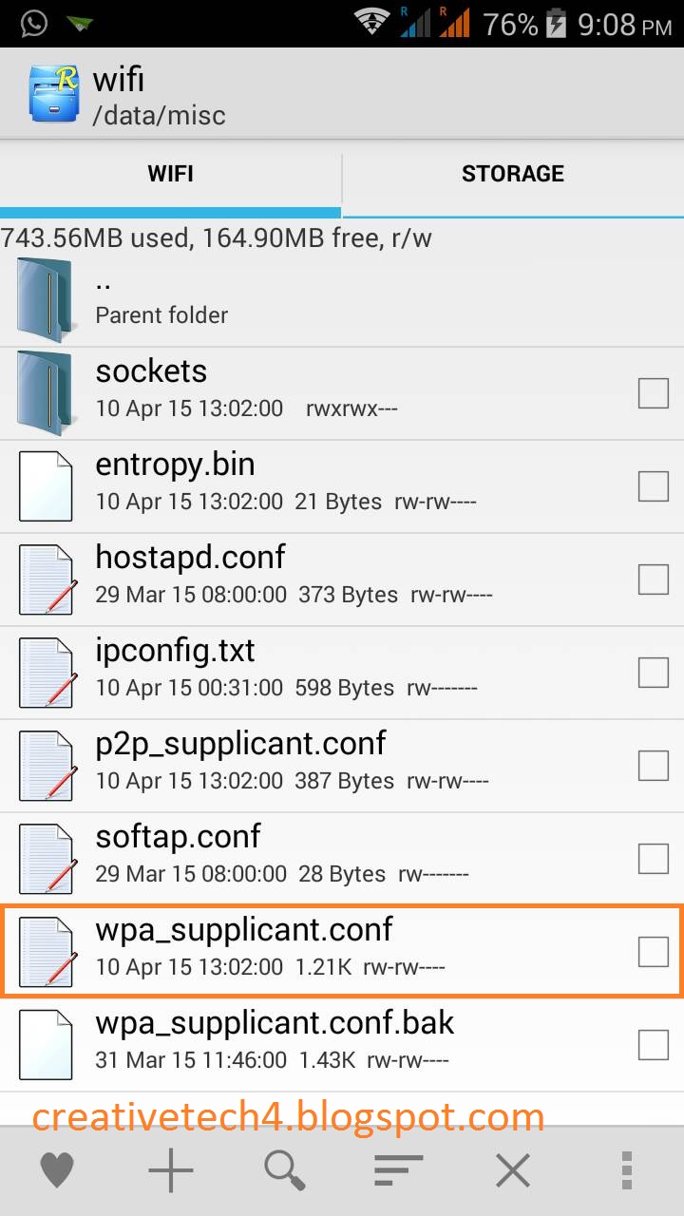Open the sockets folder icon
The width and height of the screenshot is (684, 1216).
[x=45, y=393]
